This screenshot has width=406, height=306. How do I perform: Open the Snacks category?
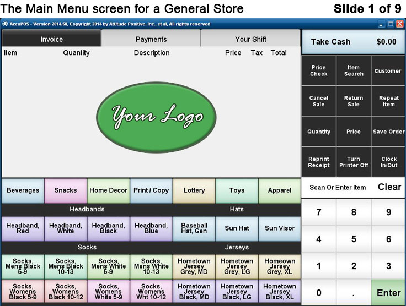pos(66,190)
